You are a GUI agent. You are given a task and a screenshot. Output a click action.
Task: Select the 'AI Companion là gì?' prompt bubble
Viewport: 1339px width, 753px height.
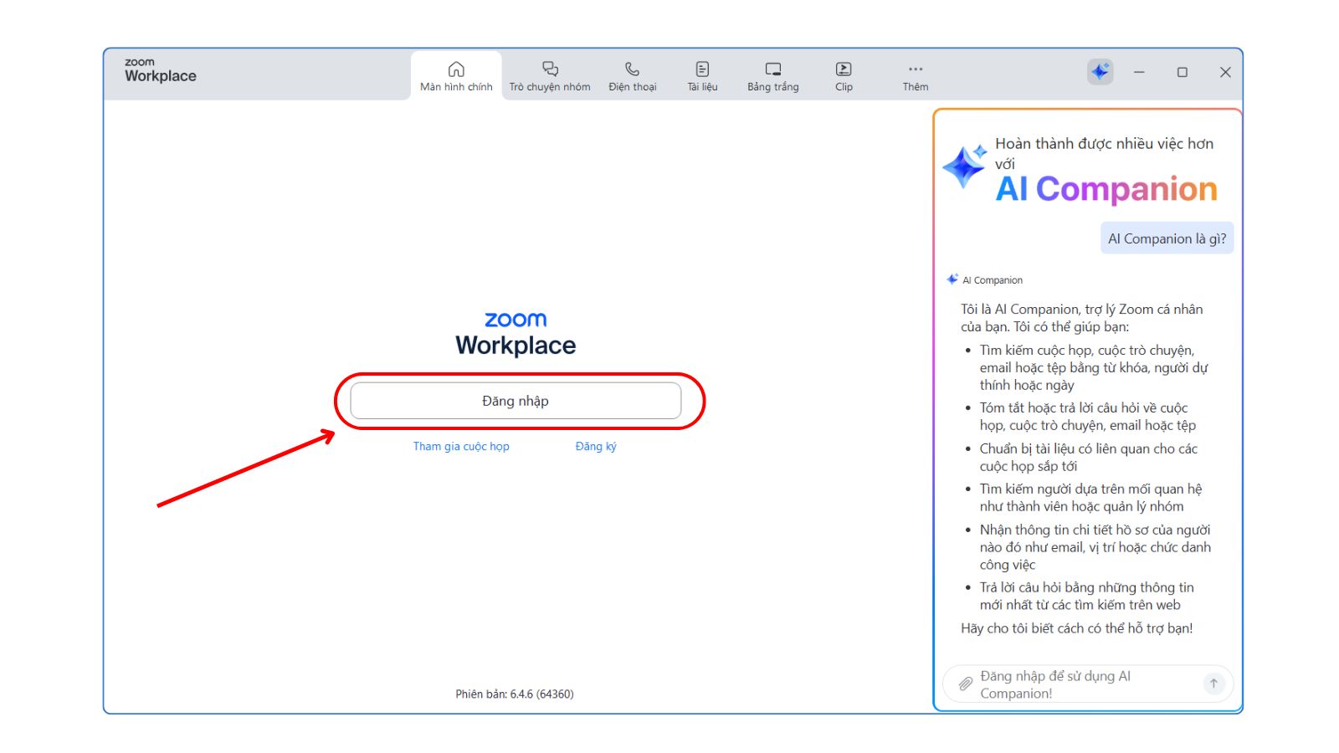tap(1167, 238)
